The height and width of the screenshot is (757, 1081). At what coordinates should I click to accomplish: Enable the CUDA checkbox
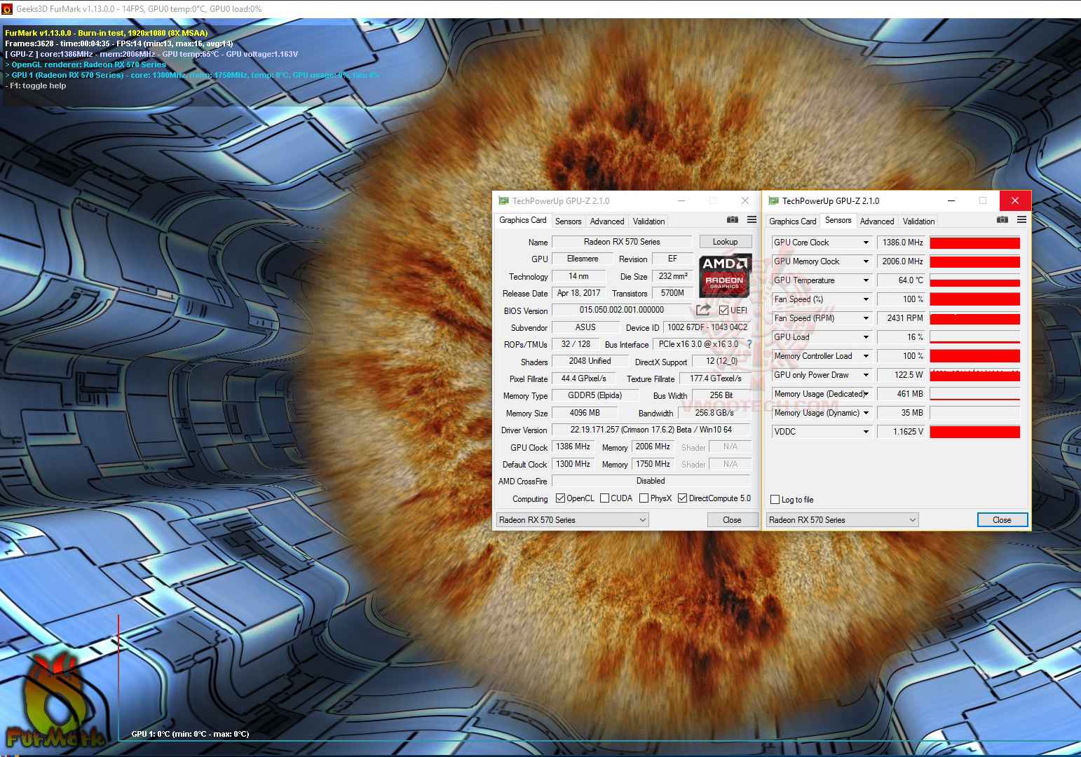[604, 498]
